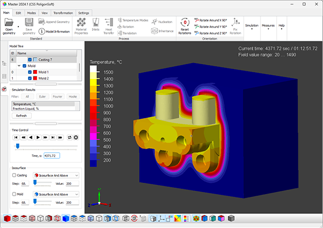Enable the Casting isosurface checkbox

[14, 175]
